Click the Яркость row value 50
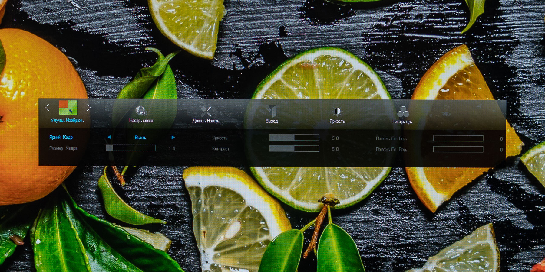Viewport: 545px width, 272px height. point(335,138)
